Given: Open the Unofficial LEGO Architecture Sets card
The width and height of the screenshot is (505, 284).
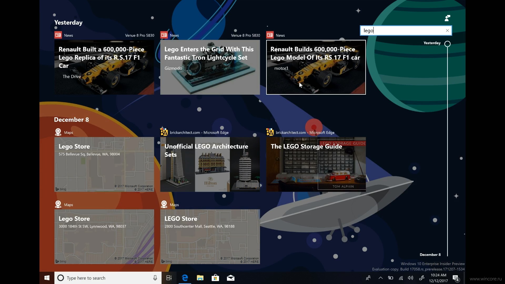Looking at the screenshot, I should point(210,164).
